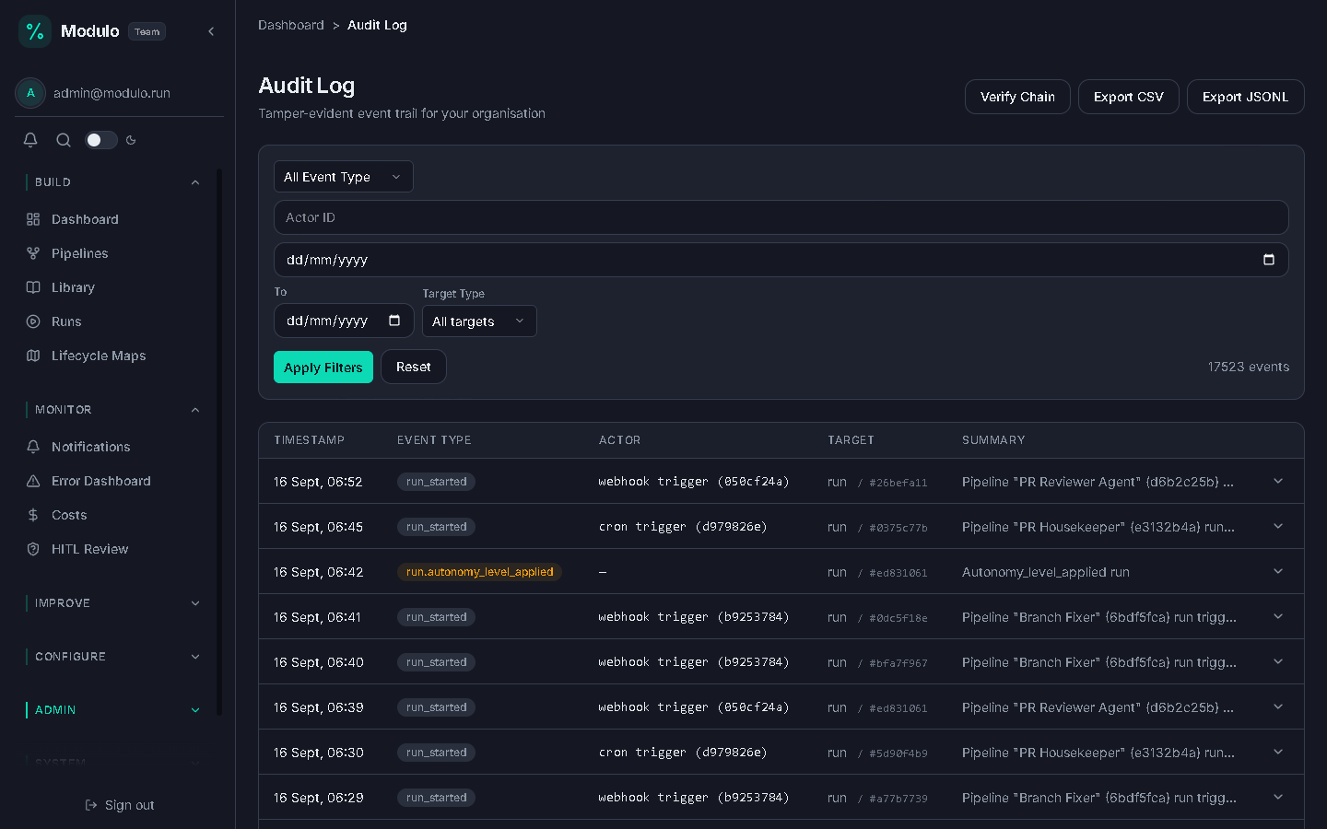Click the run_started badge at 06:52
The height and width of the screenshot is (829, 1327).
pos(436,482)
